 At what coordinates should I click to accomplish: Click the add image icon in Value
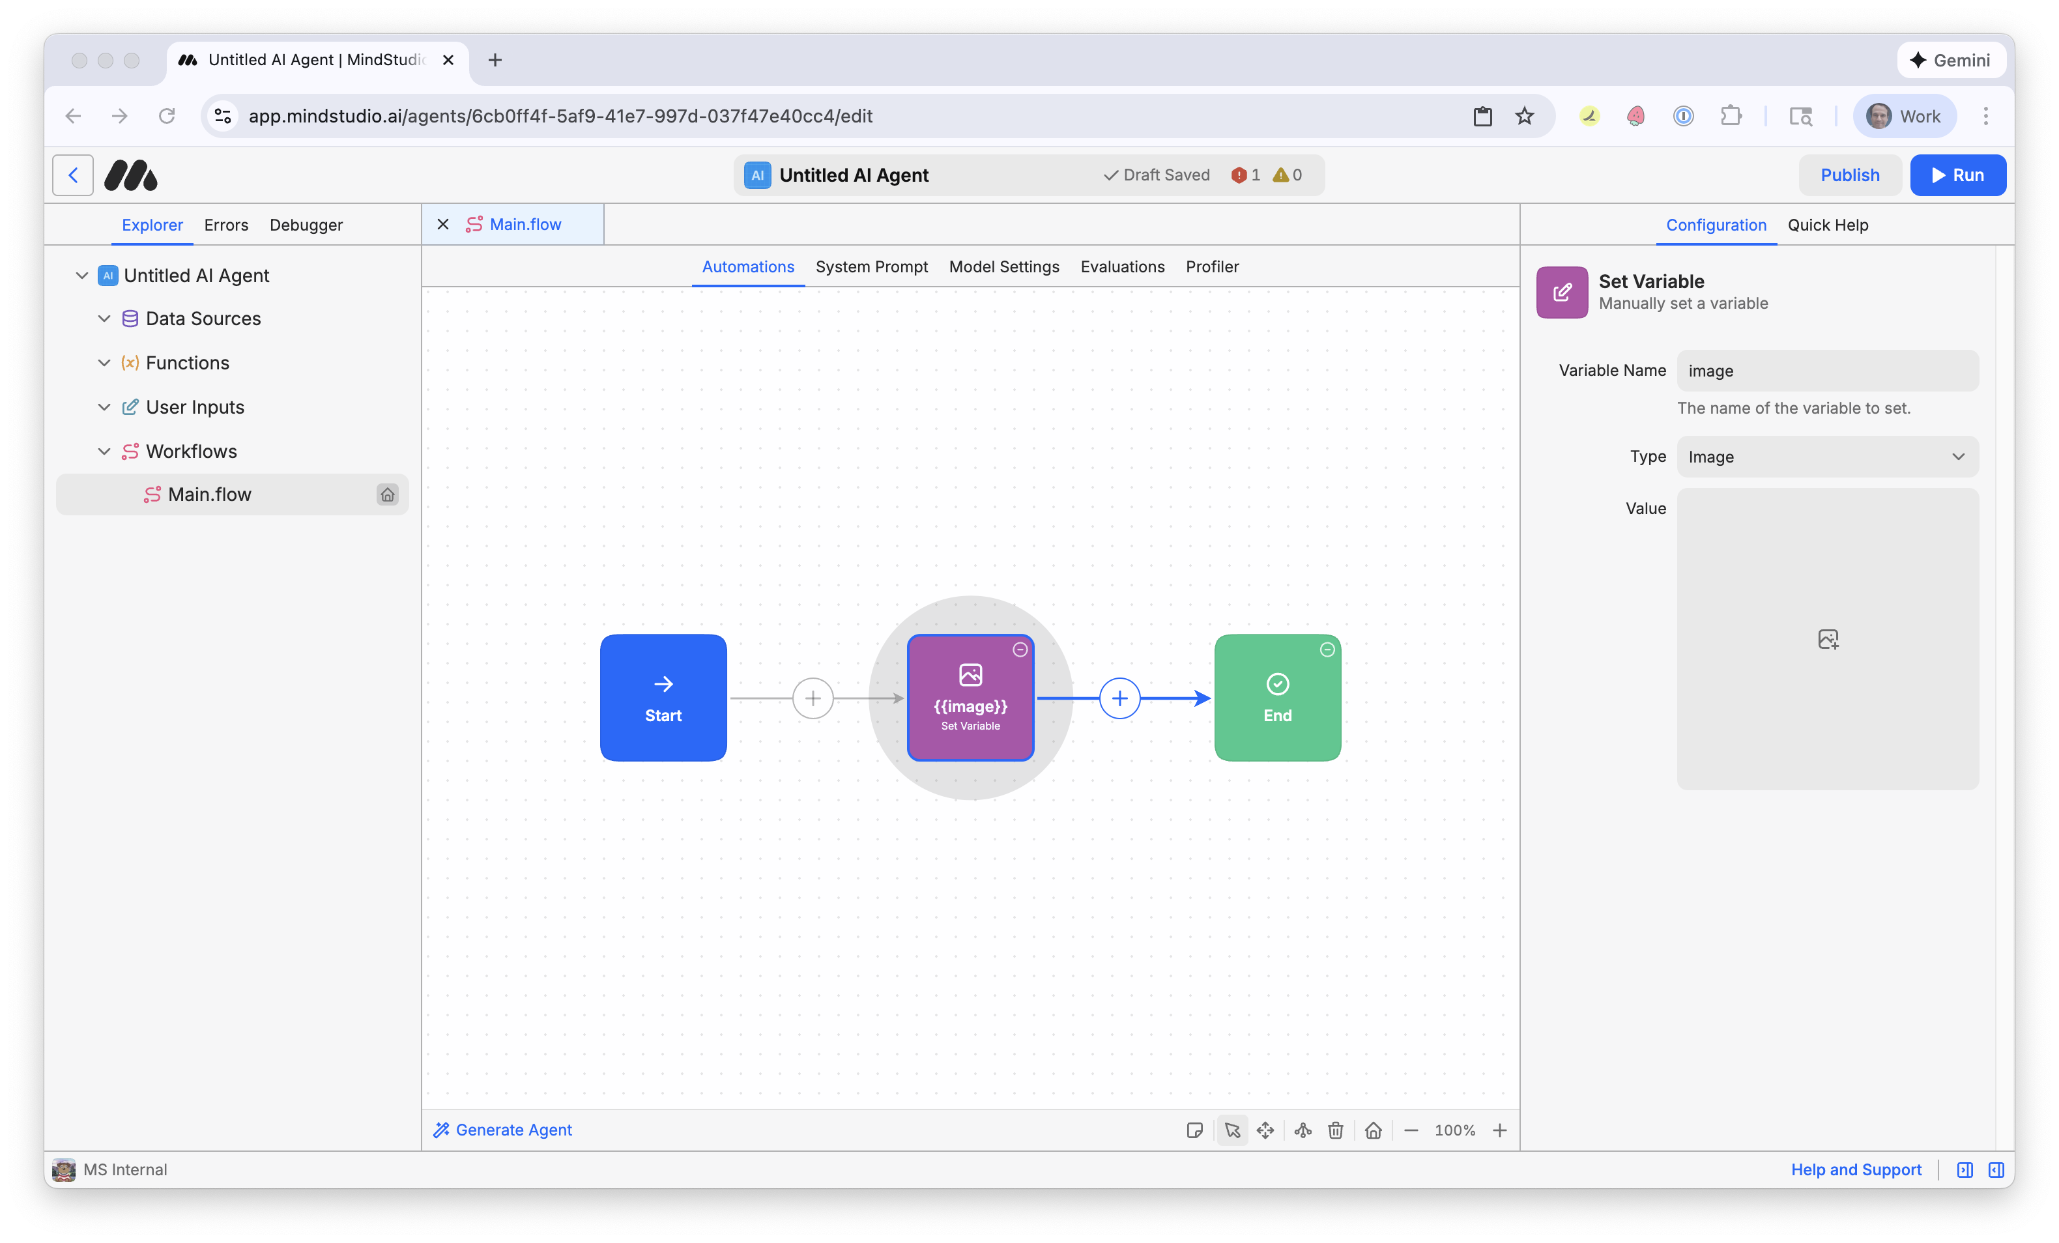pyautogui.click(x=1828, y=639)
